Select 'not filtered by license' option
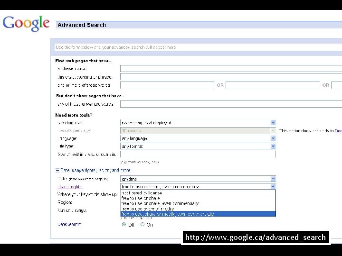Image resolution: width=342 pixels, height=256 pixels. click(198, 193)
